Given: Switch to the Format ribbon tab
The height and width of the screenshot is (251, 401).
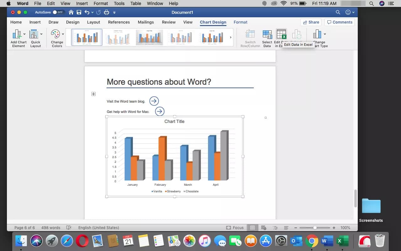Looking at the screenshot, I should [240, 22].
